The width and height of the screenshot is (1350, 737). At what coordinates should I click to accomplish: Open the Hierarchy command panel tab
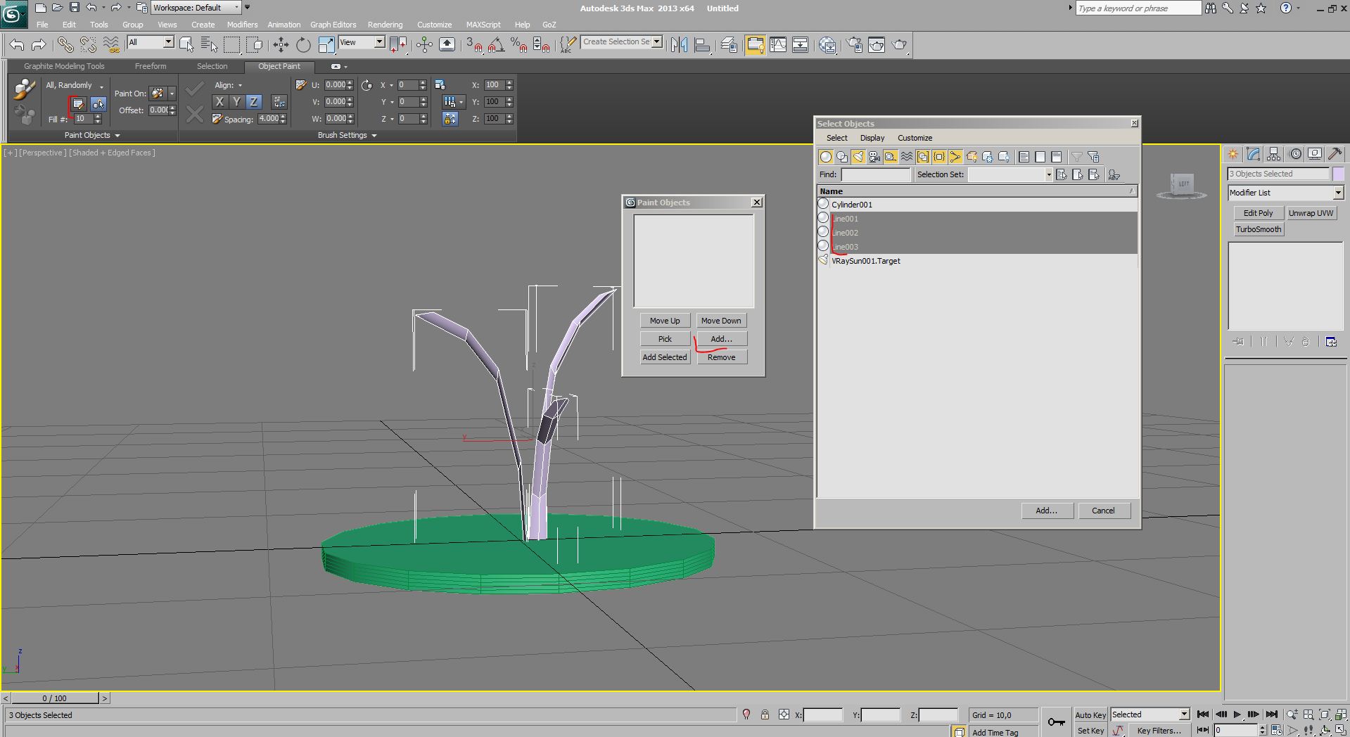click(x=1274, y=154)
